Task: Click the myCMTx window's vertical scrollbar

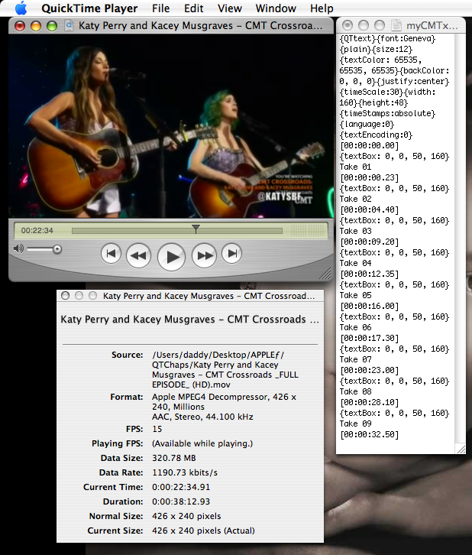Action: tap(460, 237)
